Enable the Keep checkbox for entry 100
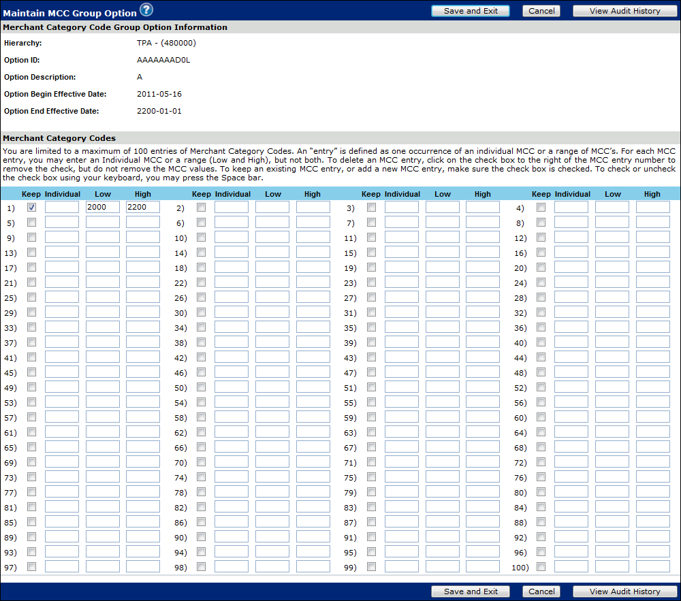Screen dimensions: 681x601 541,567
